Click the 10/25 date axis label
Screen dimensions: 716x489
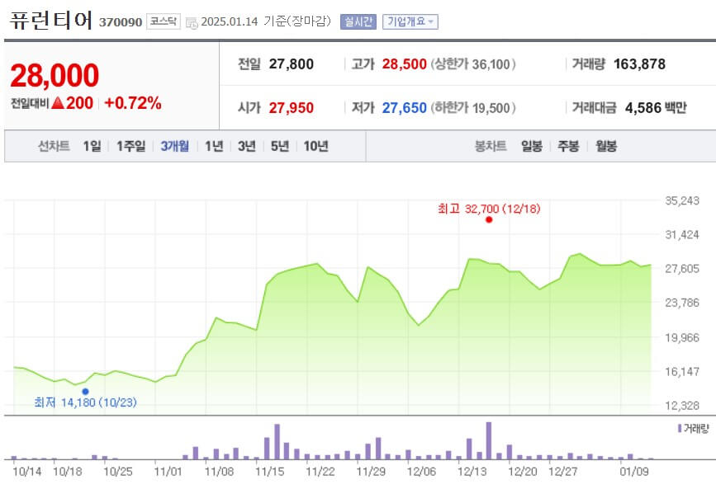[118, 472]
